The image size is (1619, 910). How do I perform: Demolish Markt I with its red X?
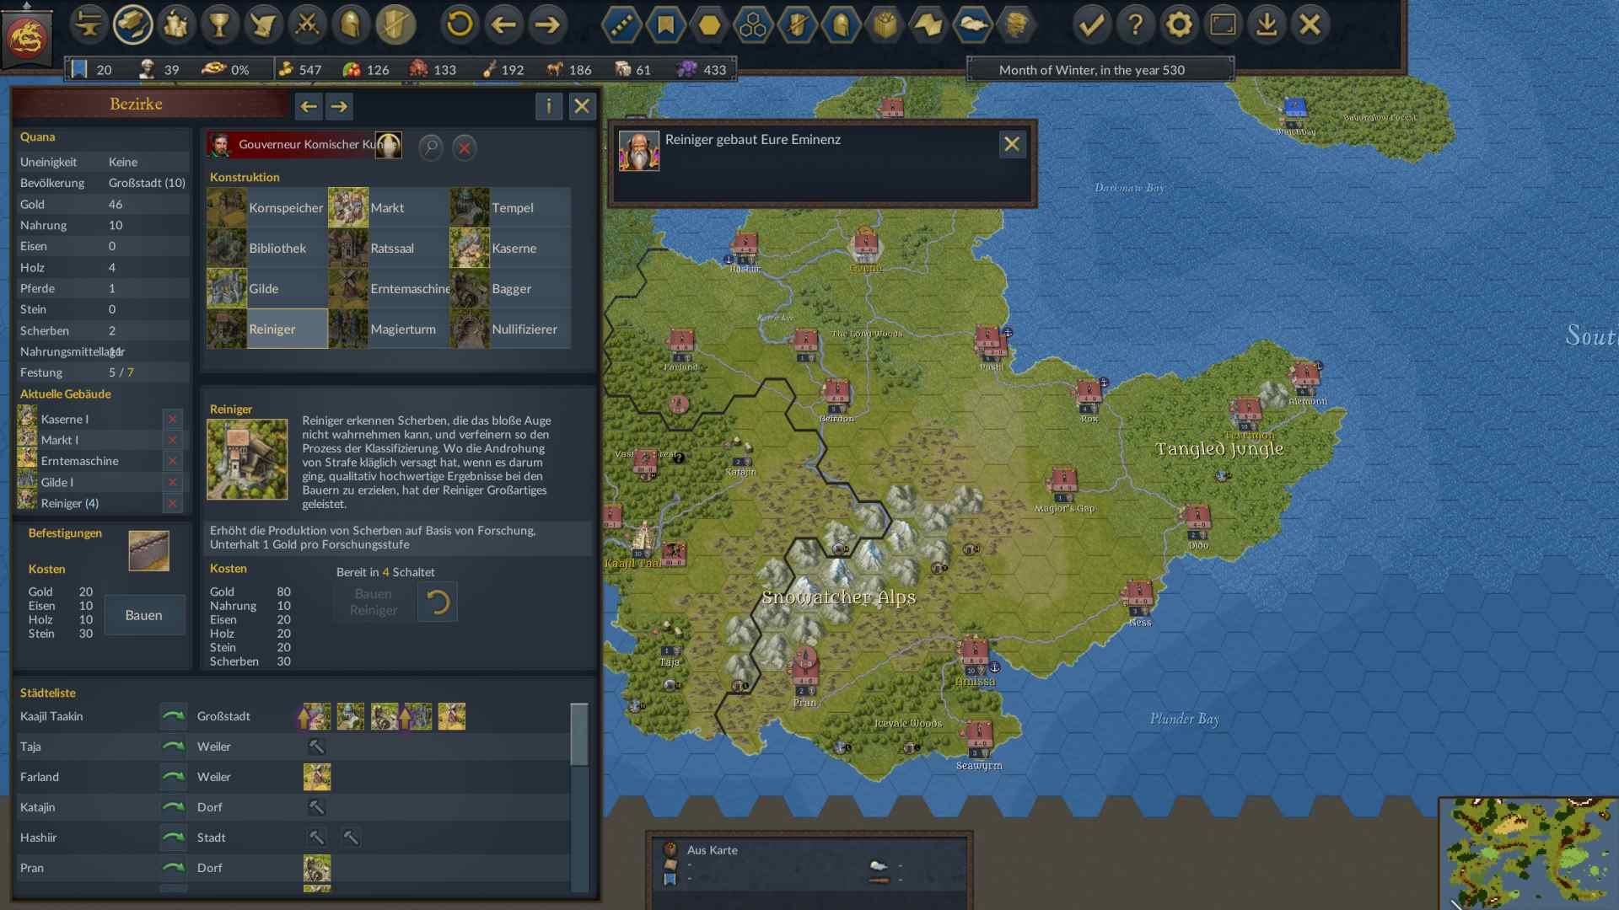coord(172,440)
